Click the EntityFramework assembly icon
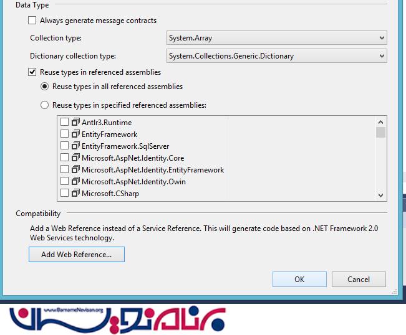The width and height of the screenshot is (406, 335). [x=75, y=134]
